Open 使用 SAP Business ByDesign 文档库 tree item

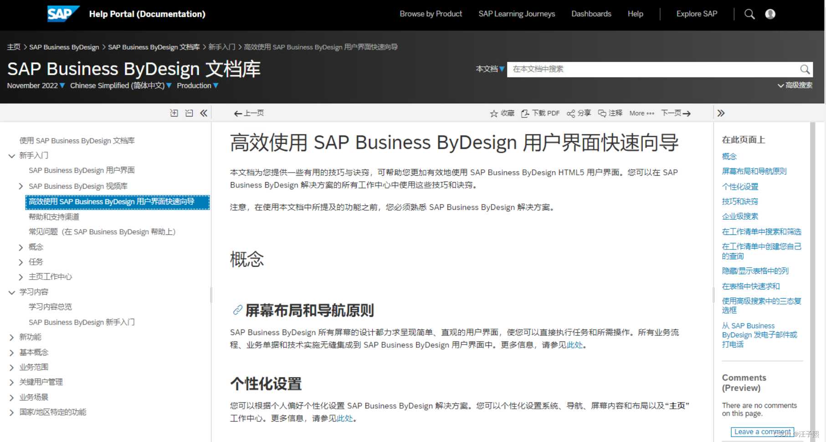[77, 141]
